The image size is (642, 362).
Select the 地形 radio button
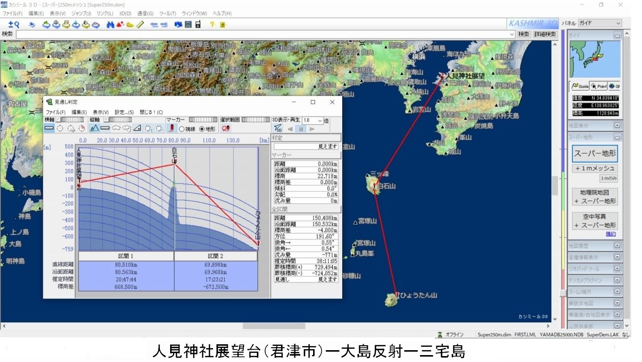(202, 129)
